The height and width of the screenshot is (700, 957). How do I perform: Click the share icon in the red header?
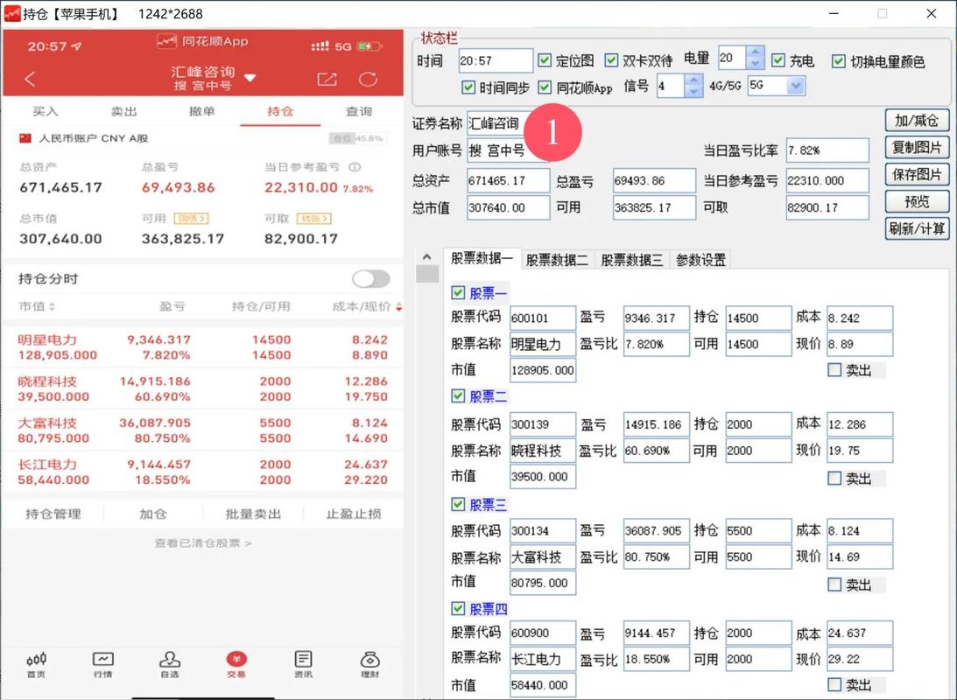[x=327, y=78]
